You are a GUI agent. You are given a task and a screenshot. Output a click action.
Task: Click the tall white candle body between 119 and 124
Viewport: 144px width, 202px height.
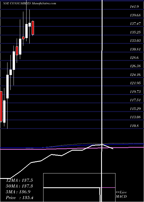[7, 87]
